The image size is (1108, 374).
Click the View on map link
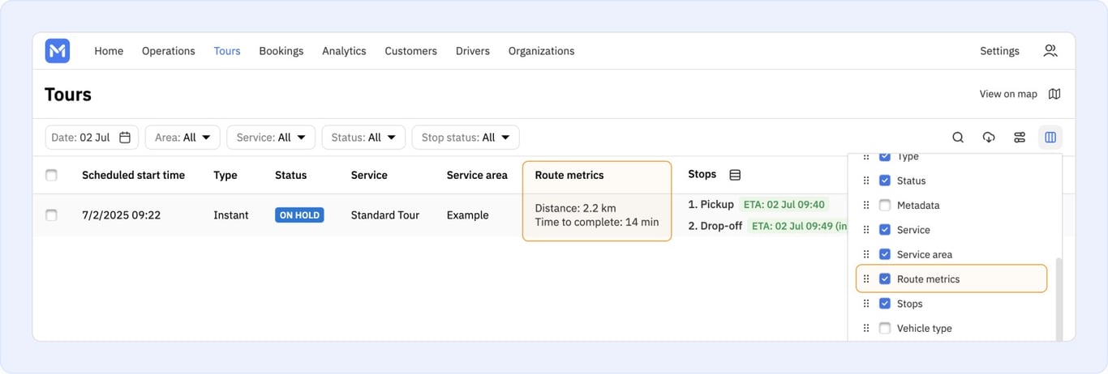[x=1008, y=94]
